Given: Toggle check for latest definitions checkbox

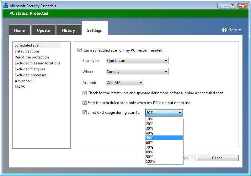Looking at the screenshot, I should (84, 93).
